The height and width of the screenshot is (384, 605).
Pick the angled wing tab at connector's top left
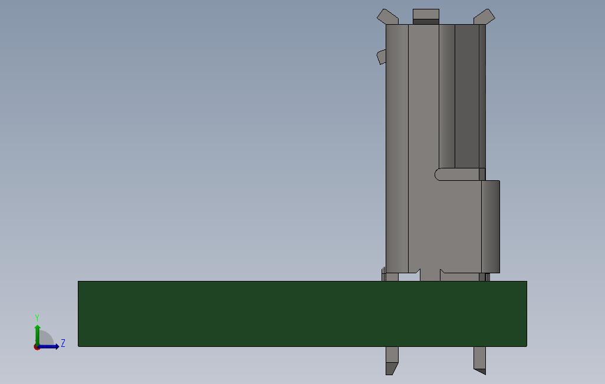[387, 16]
